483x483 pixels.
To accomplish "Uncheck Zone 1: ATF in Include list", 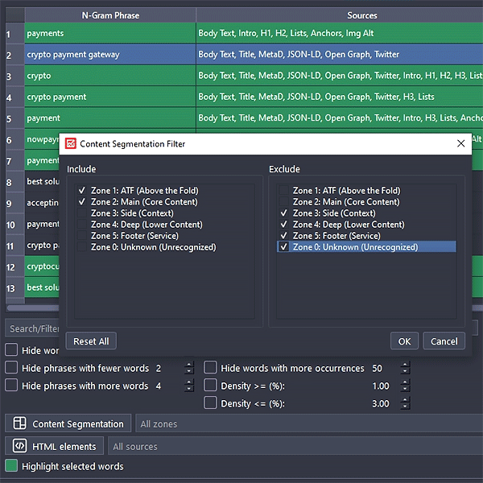I will point(81,191).
